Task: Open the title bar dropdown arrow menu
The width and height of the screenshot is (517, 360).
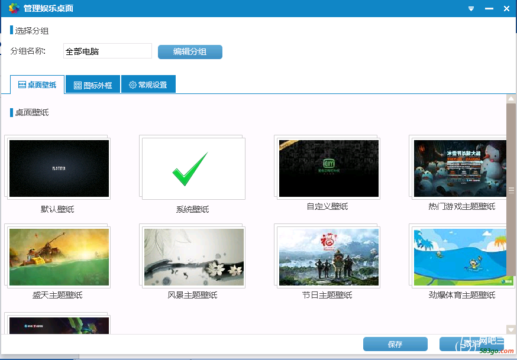Action: click(471, 9)
